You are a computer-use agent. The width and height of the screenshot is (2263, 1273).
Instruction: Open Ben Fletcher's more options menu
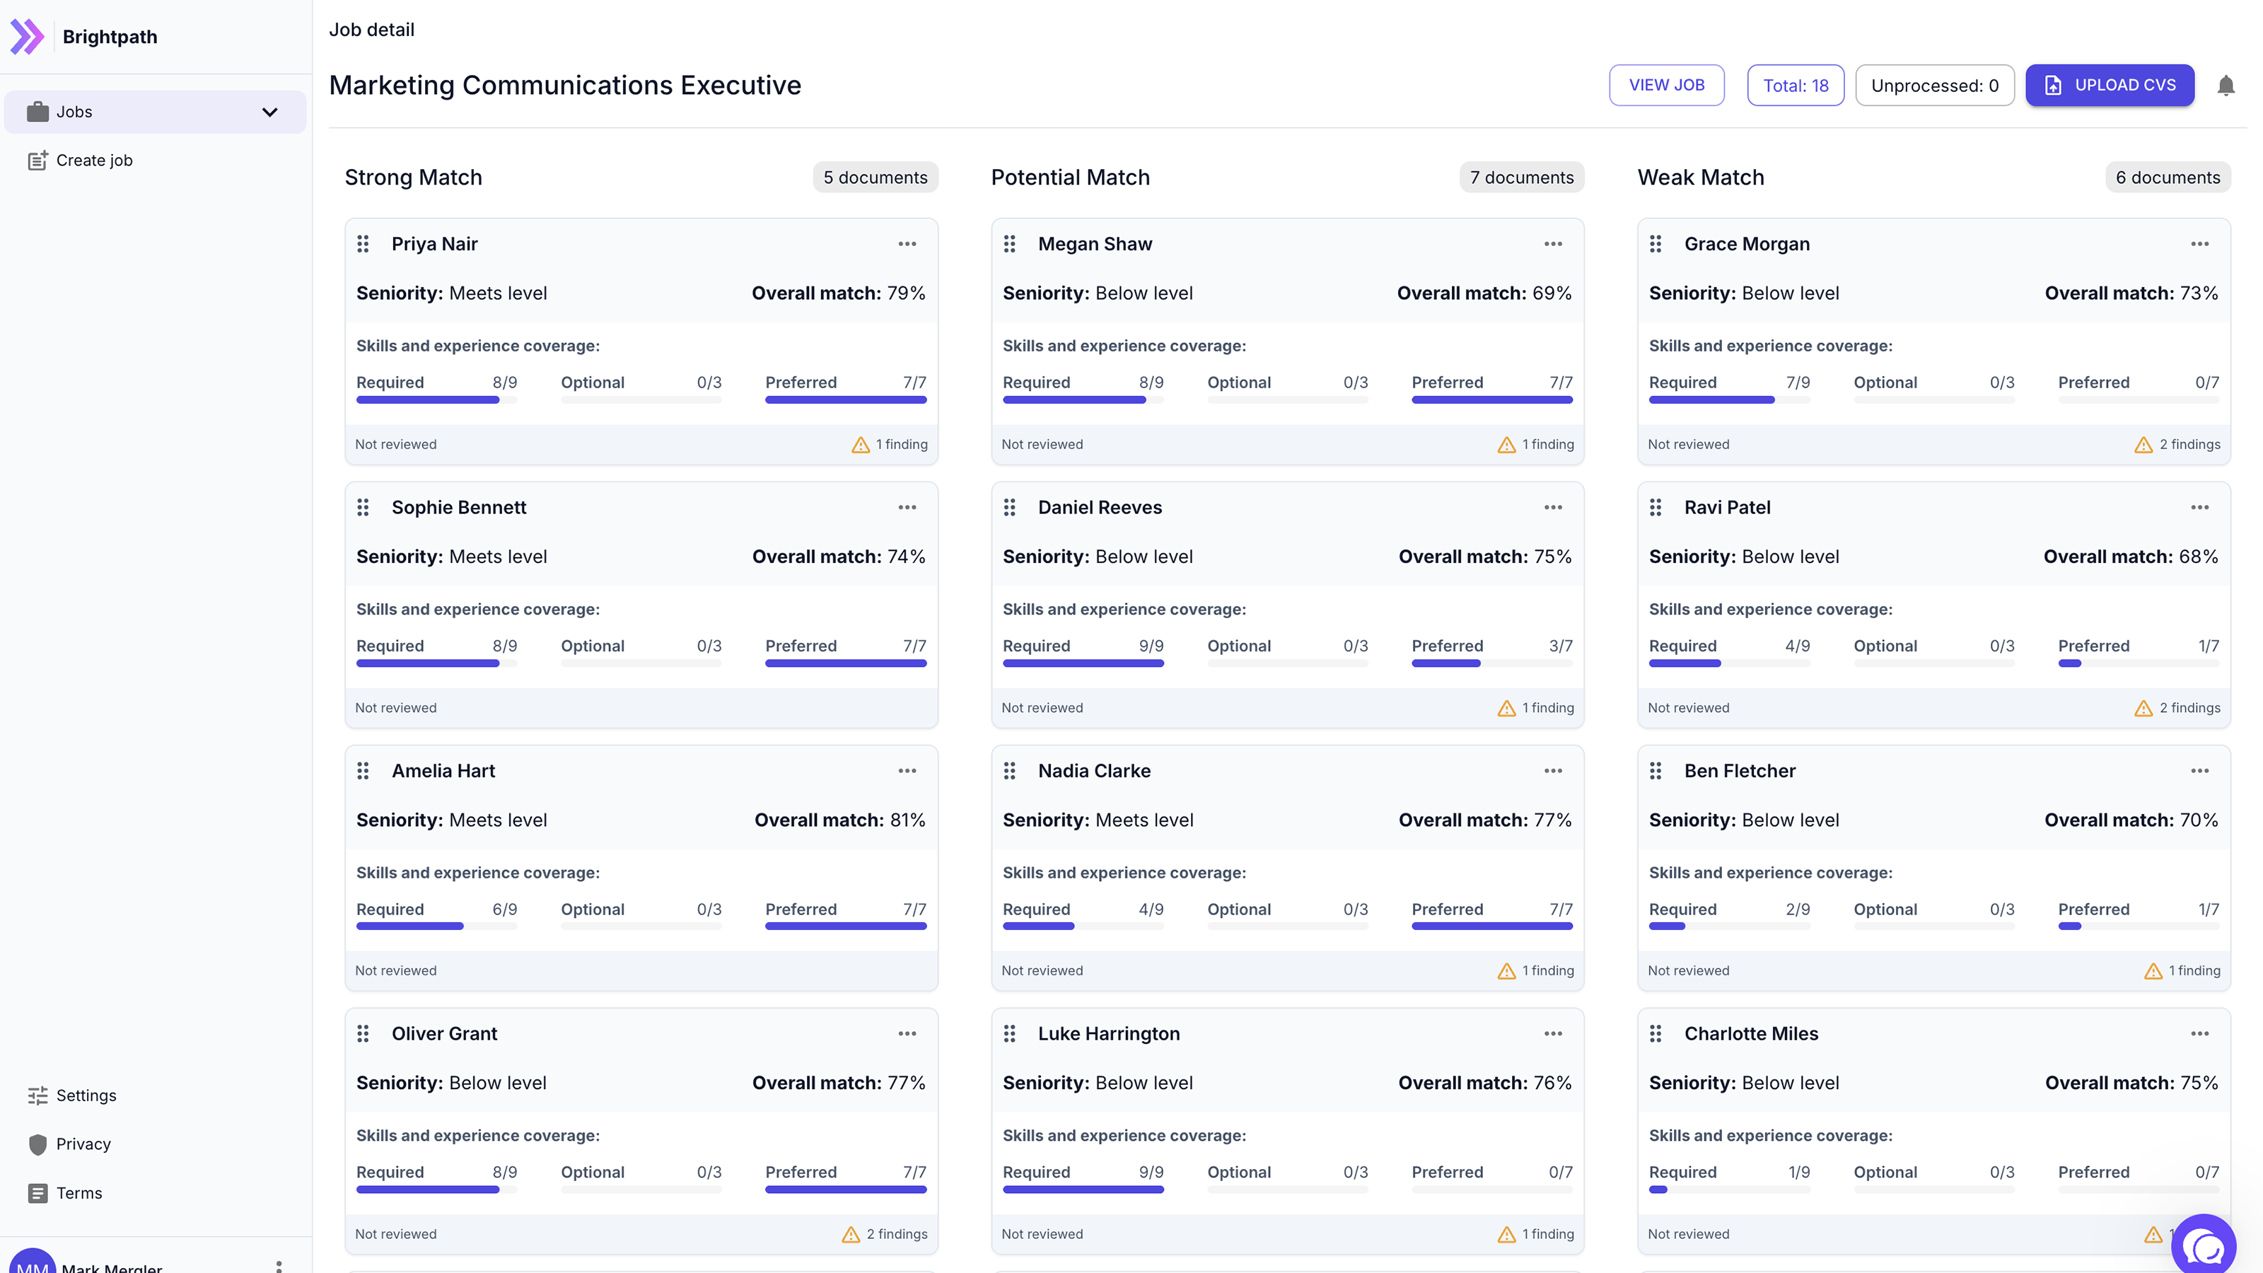pos(2200,770)
